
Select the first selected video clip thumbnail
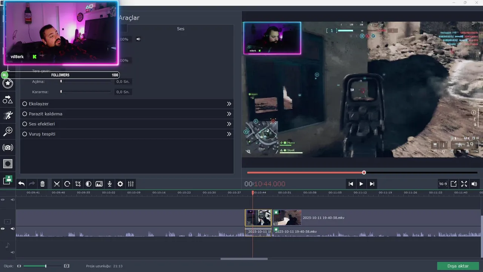[258, 218]
